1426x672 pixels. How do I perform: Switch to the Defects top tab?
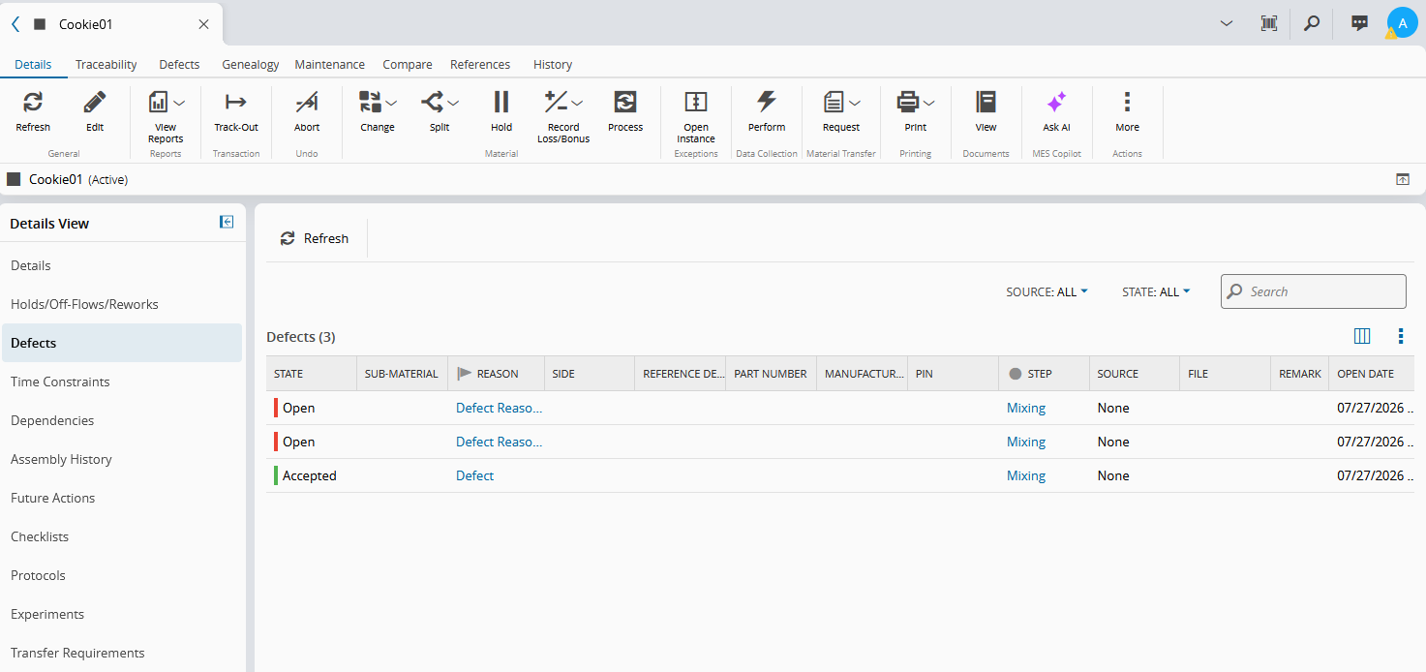pyautogui.click(x=179, y=64)
